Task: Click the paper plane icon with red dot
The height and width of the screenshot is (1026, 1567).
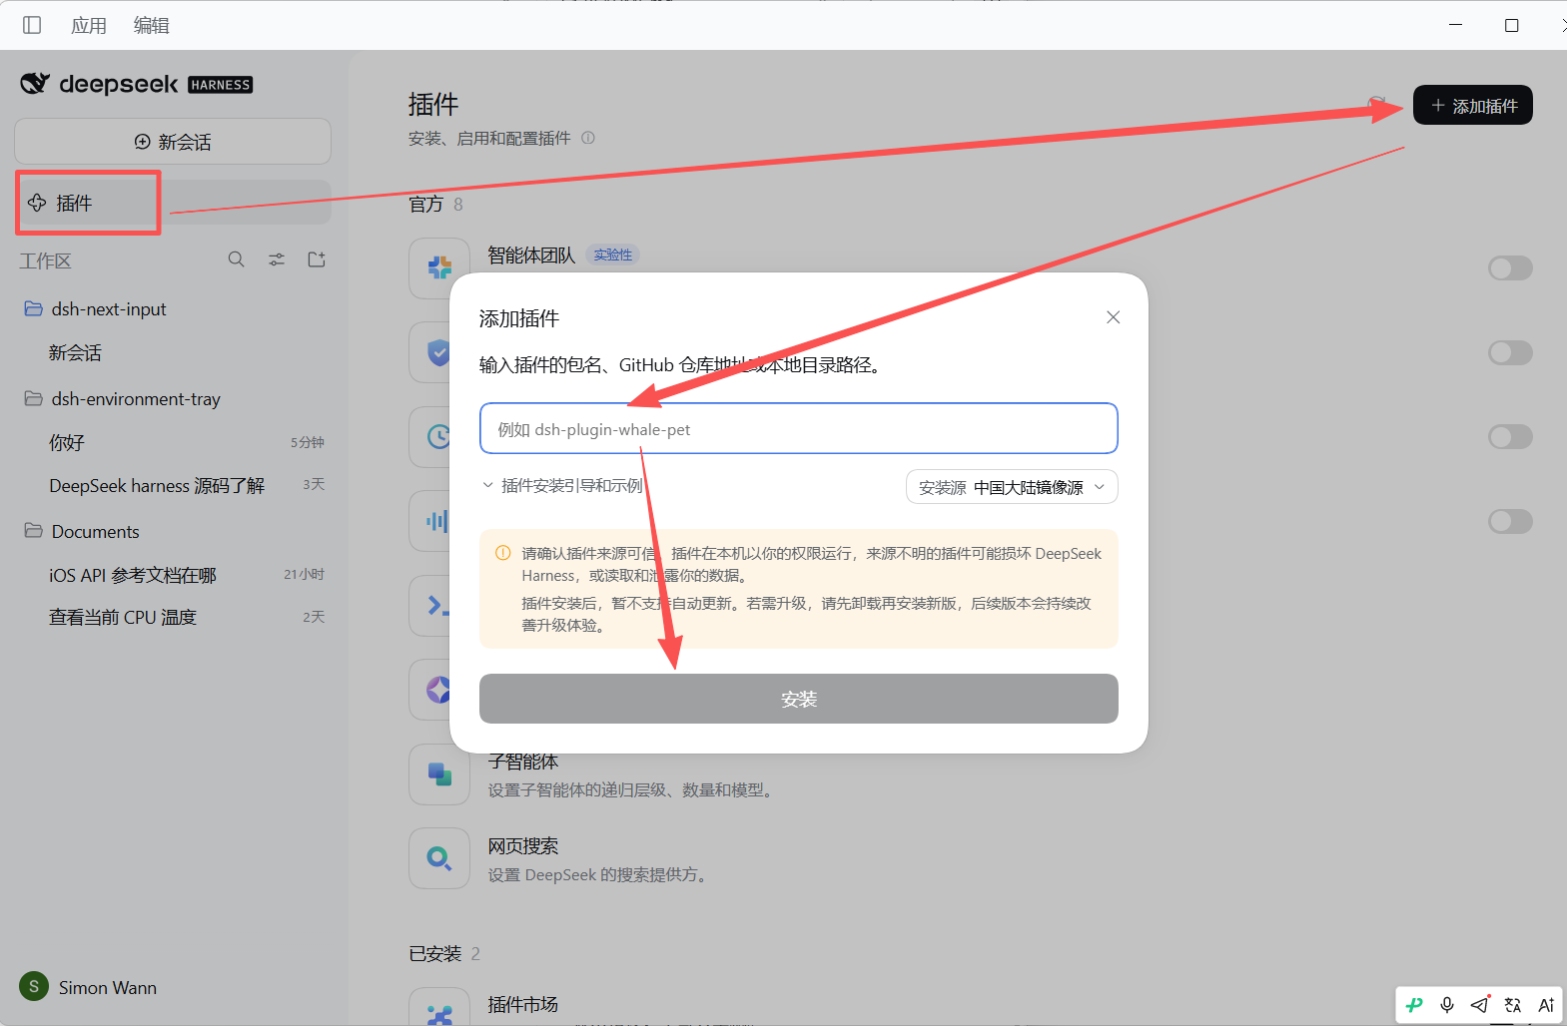Action: (1480, 1004)
